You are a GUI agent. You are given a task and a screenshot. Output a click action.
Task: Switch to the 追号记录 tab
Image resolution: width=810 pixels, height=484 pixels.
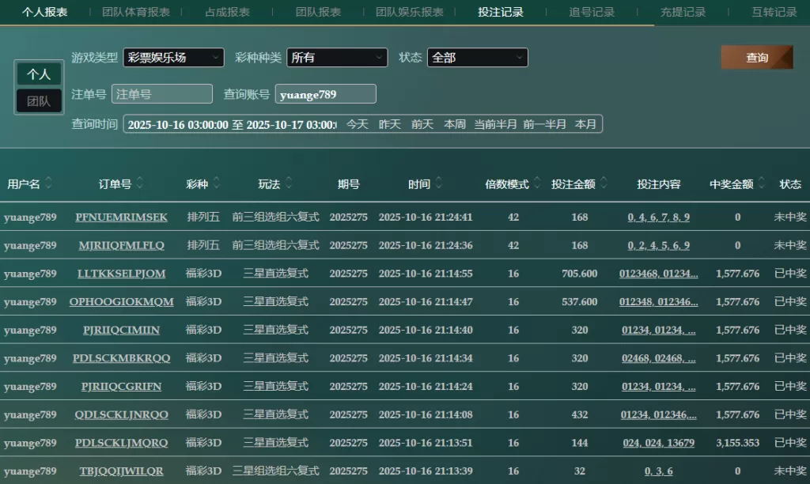pyautogui.click(x=592, y=12)
